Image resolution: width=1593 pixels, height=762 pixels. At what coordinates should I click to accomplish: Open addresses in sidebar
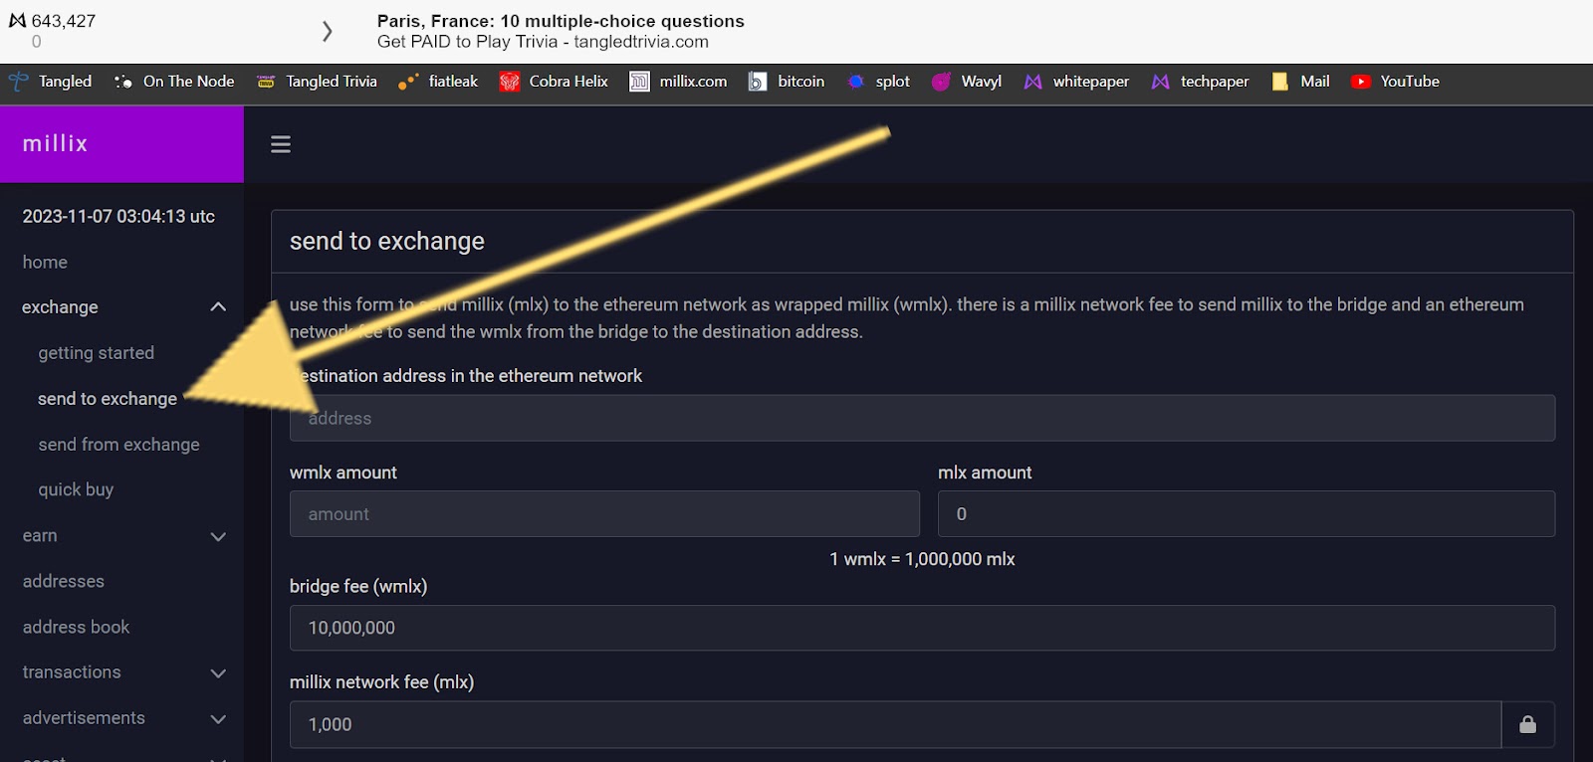(63, 581)
